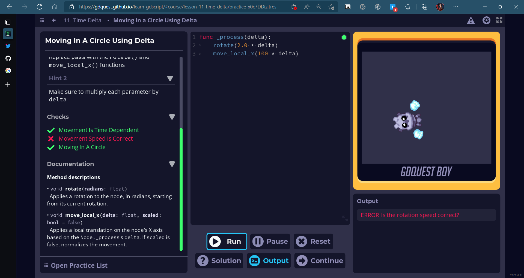524x278 pixels.
Task: Open the lesson list icon top left
Action: [x=42, y=20]
